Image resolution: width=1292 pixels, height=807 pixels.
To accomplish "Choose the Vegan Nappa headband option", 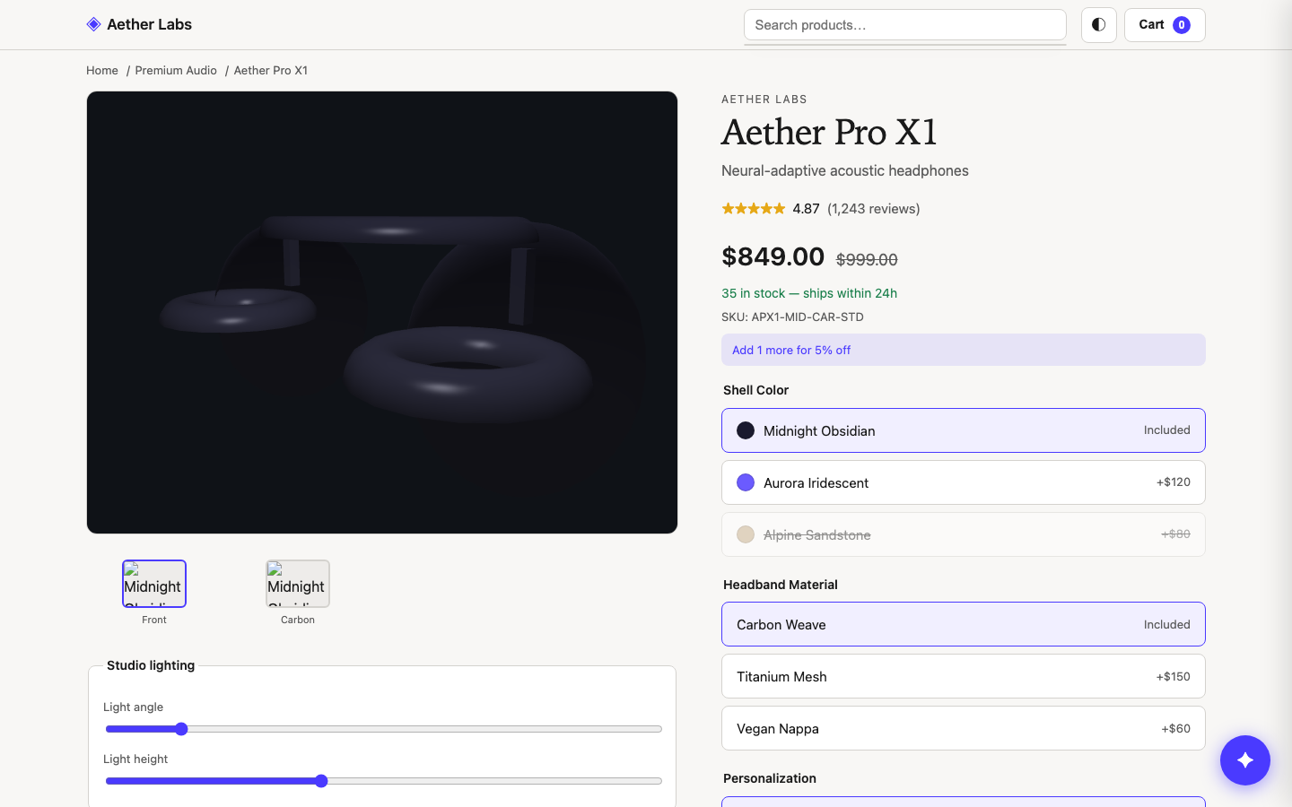I will tap(964, 728).
